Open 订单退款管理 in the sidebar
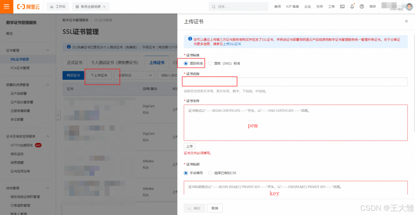The height and width of the screenshot is (215, 415). [x=20, y=205]
